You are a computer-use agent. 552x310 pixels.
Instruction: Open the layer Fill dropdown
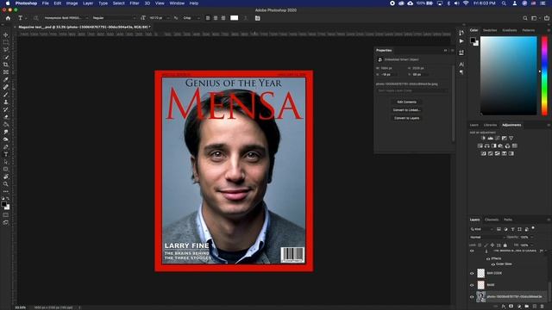point(531,245)
